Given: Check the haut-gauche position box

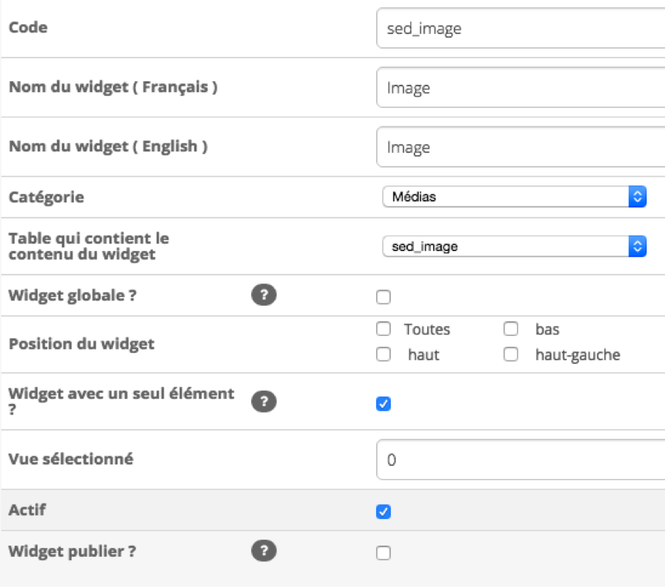Looking at the screenshot, I should click(511, 354).
